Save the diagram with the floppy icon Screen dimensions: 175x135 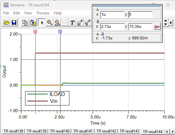14,23
